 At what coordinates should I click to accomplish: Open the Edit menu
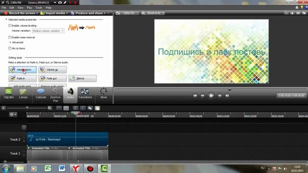click(12, 8)
